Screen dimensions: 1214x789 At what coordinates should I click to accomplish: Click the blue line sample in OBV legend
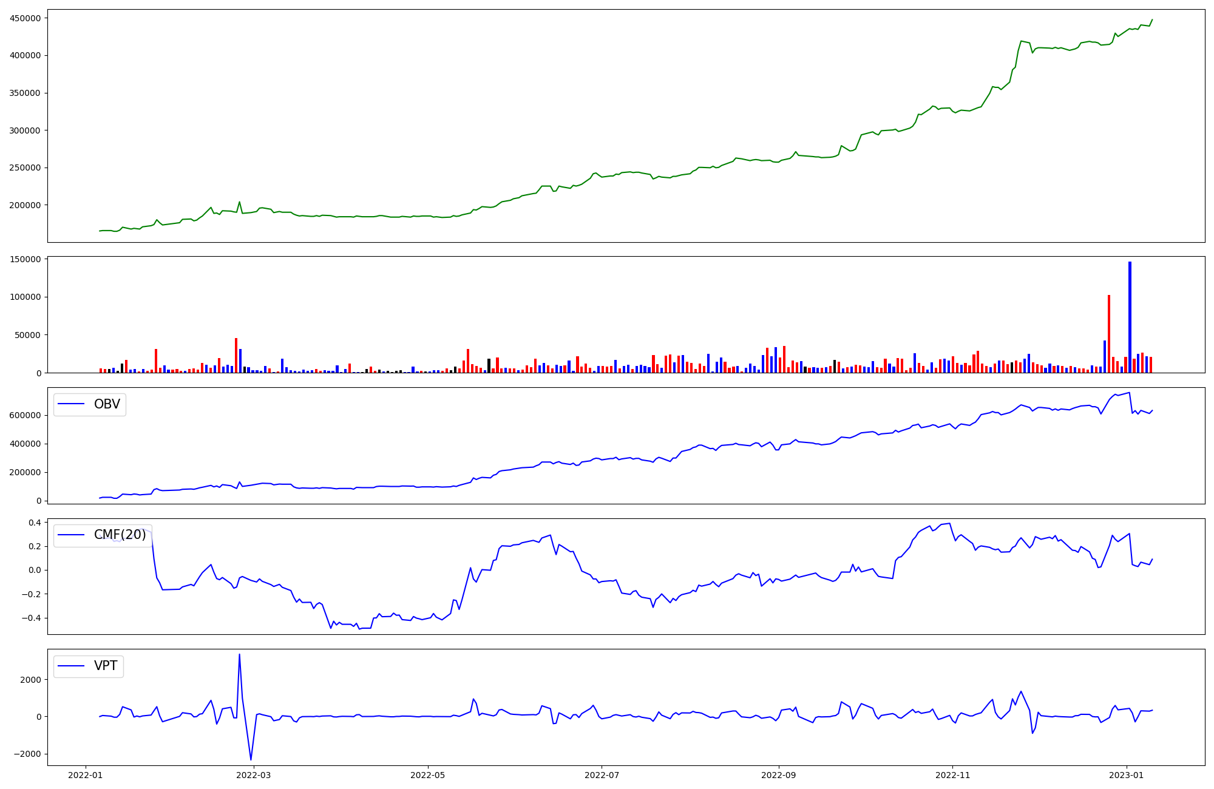(x=72, y=404)
